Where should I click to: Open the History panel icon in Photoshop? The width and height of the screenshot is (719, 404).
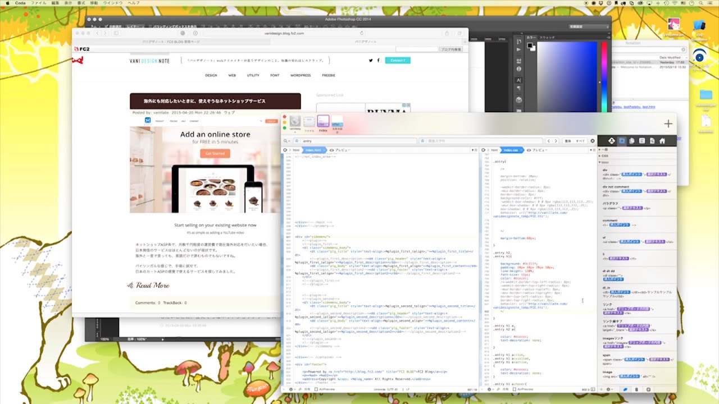coord(519,40)
